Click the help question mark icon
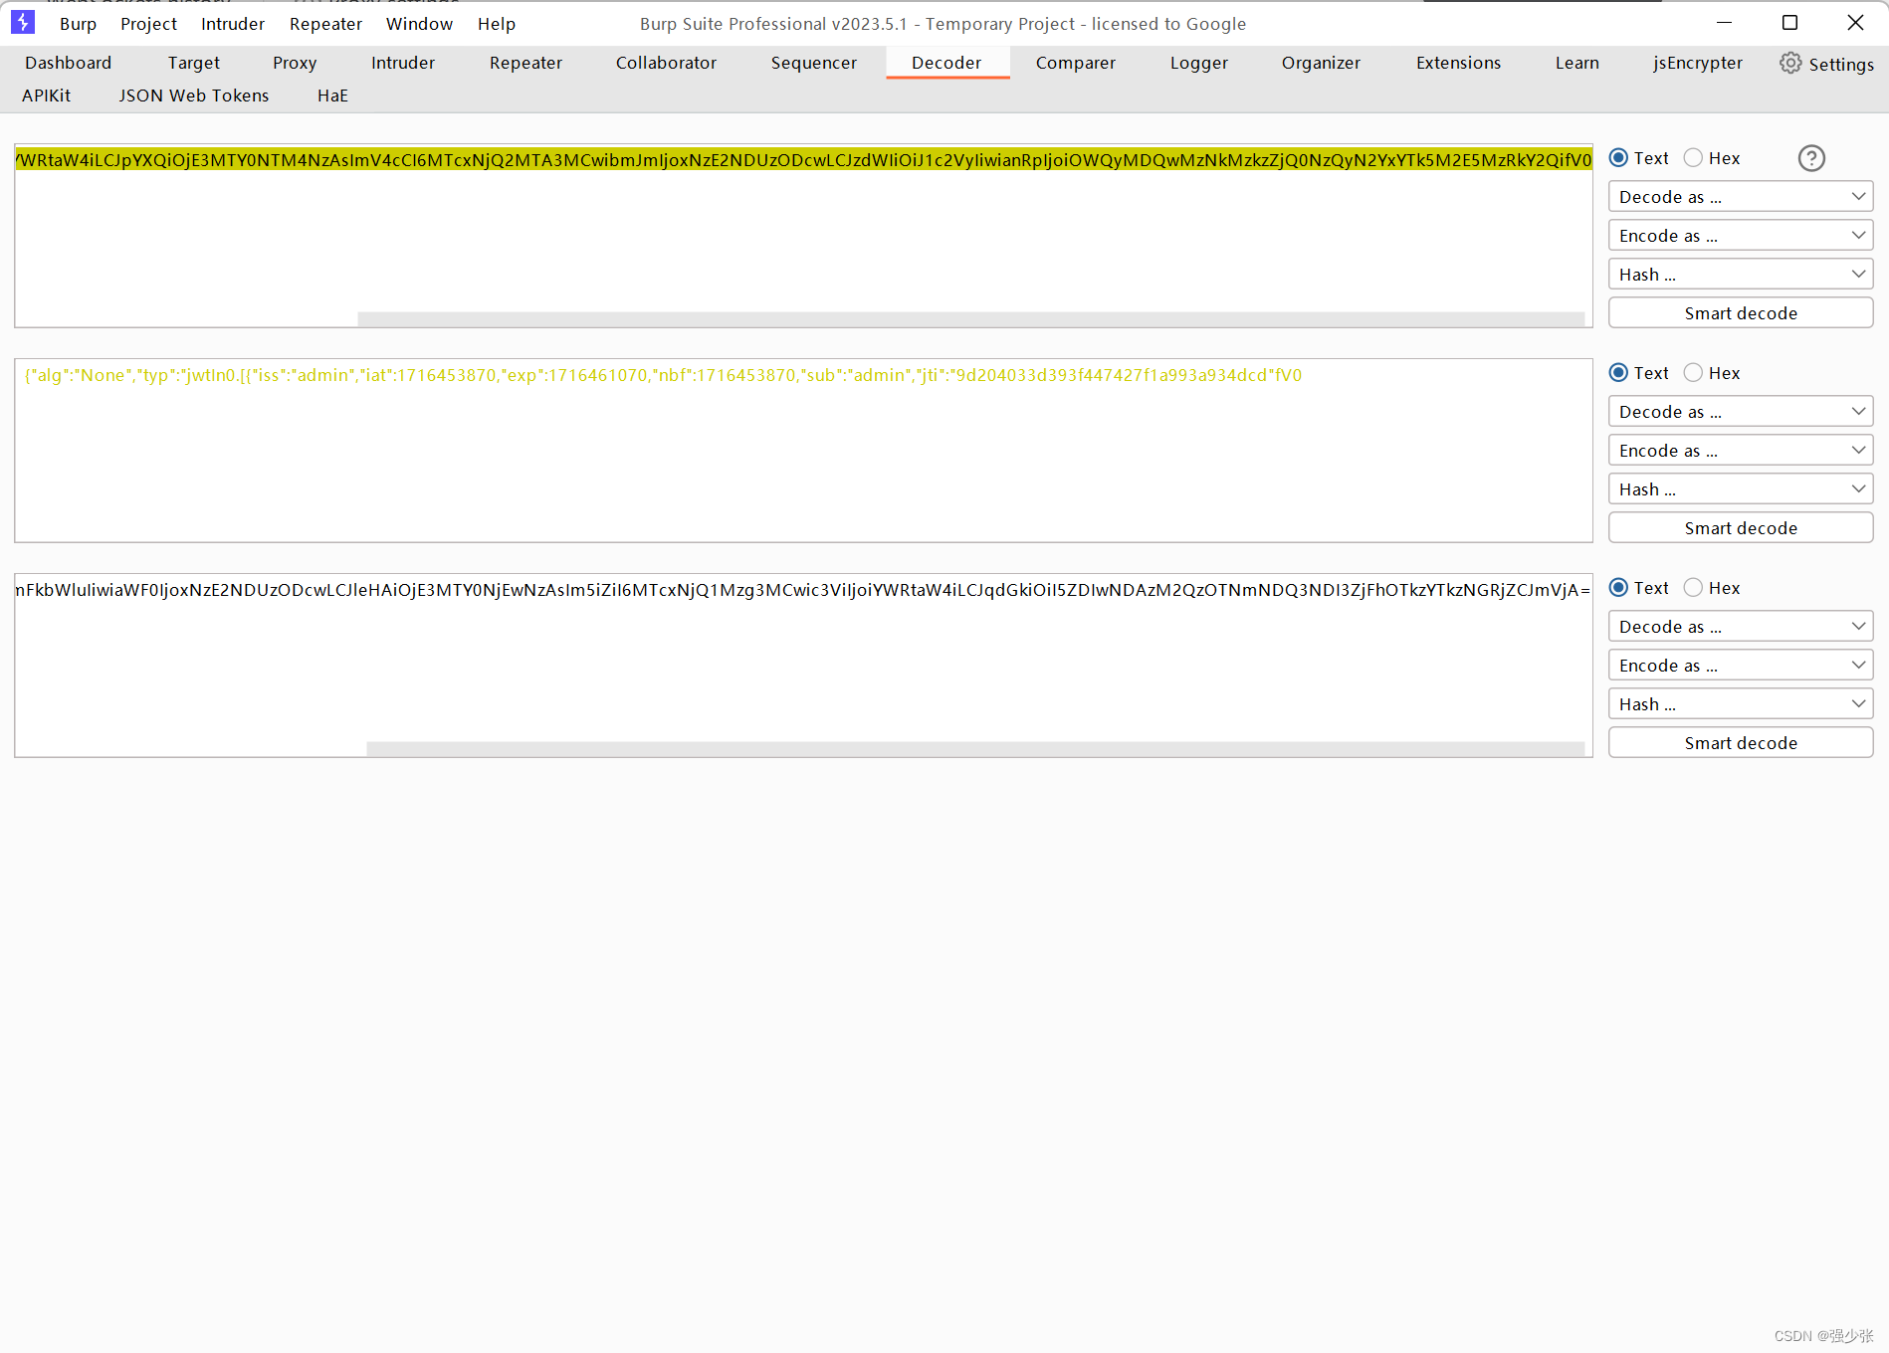Image resolution: width=1889 pixels, height=1353 pixels. [x=1811, y=158]
